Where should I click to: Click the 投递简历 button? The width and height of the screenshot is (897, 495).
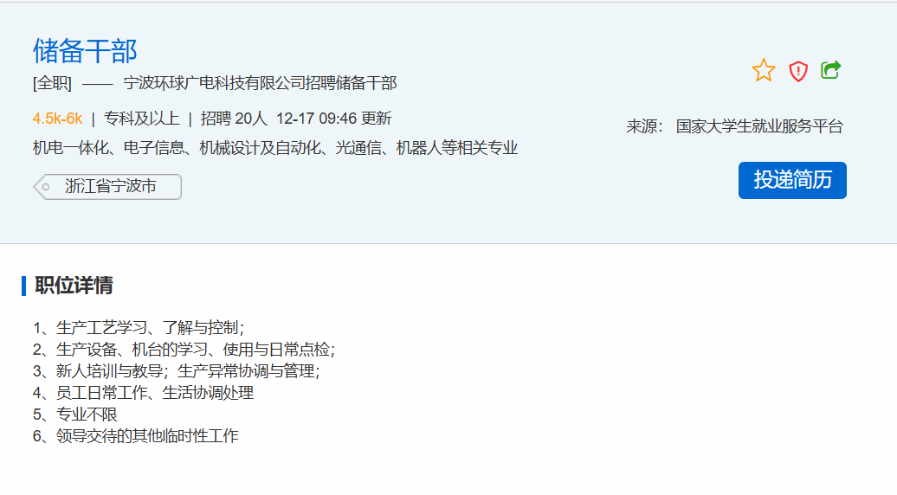coord(792,180)
